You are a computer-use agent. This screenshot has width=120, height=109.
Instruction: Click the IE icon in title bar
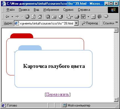pos(4,4)
